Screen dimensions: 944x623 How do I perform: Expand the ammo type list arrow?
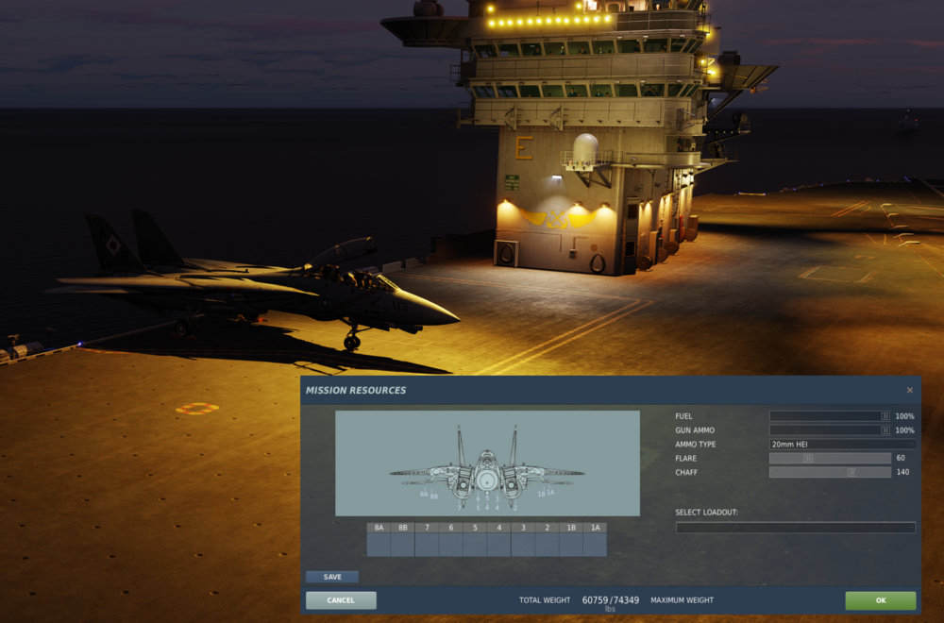[909, 444]
